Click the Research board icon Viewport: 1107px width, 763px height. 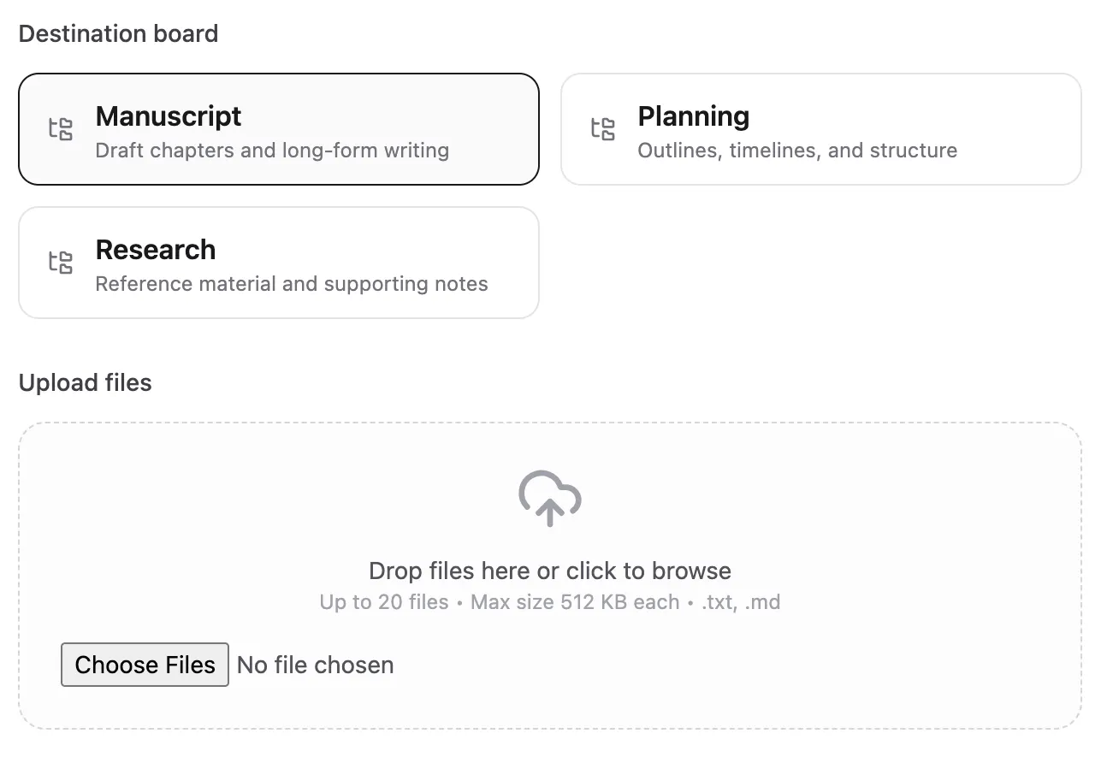coord(60,262)
